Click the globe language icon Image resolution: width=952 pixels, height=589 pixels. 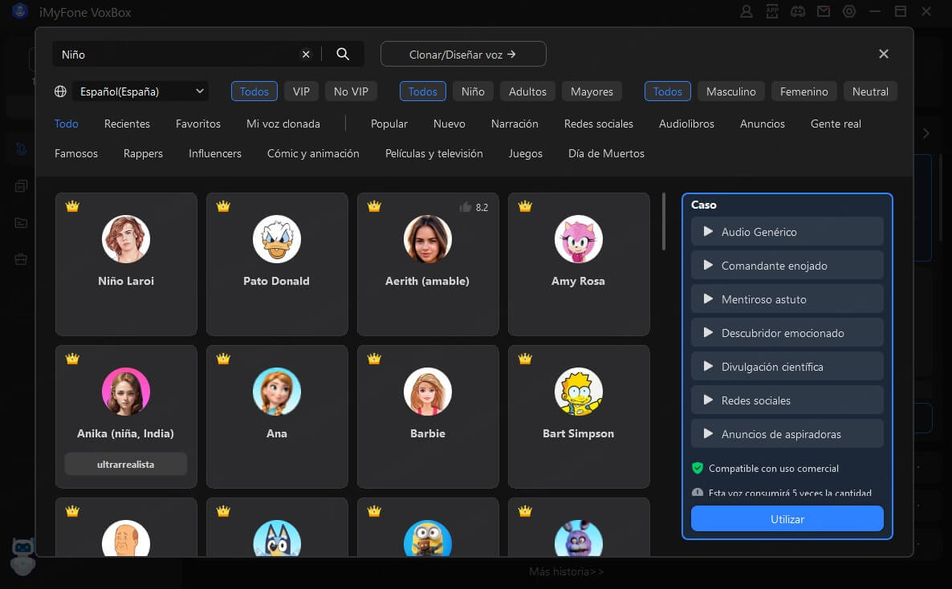[60, 91]
